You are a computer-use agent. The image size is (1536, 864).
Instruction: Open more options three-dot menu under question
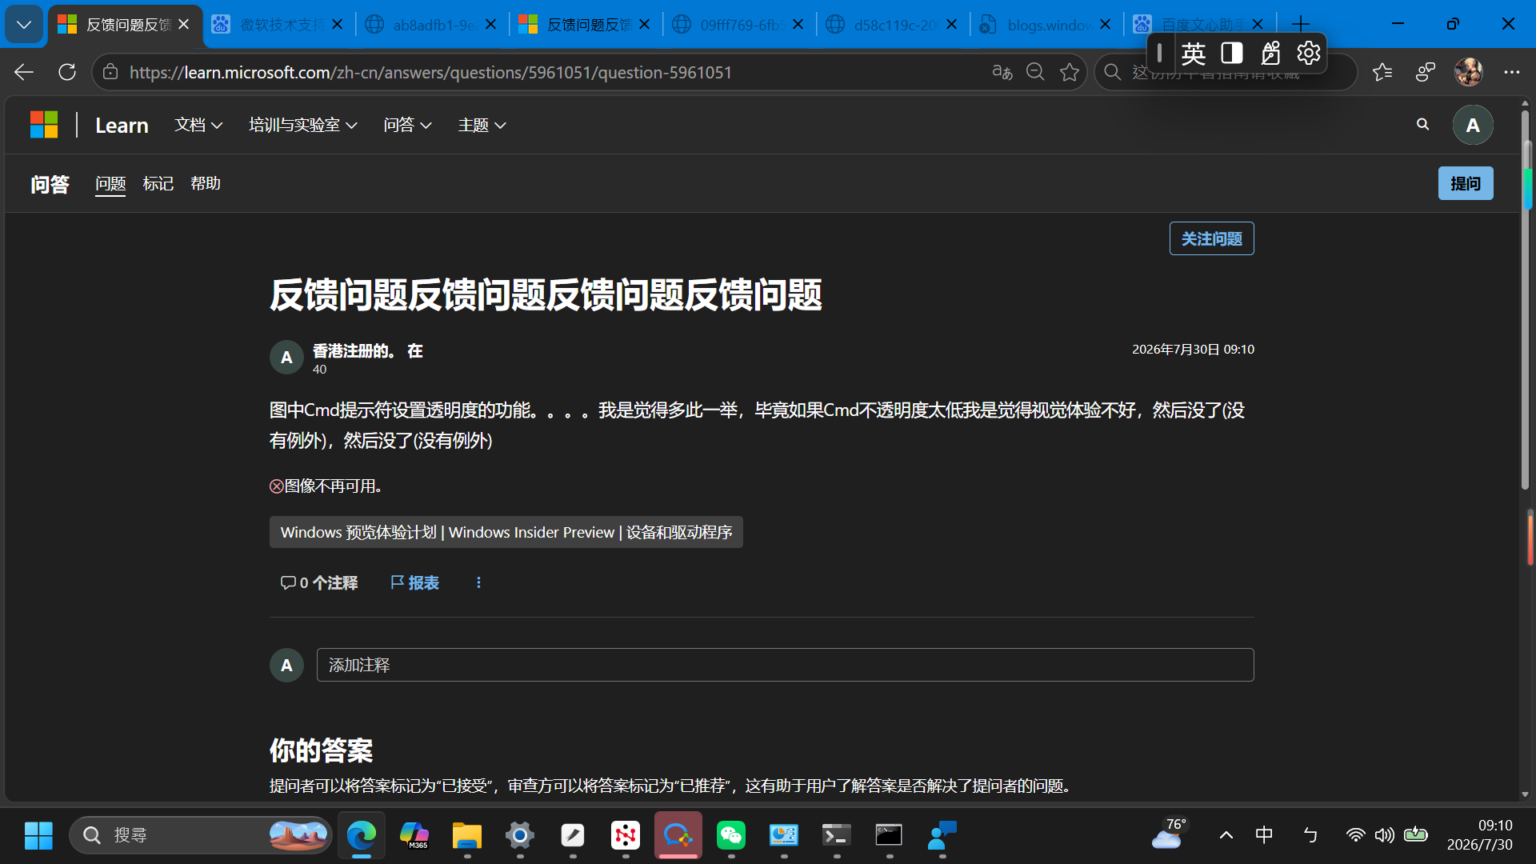click(478, 582)
